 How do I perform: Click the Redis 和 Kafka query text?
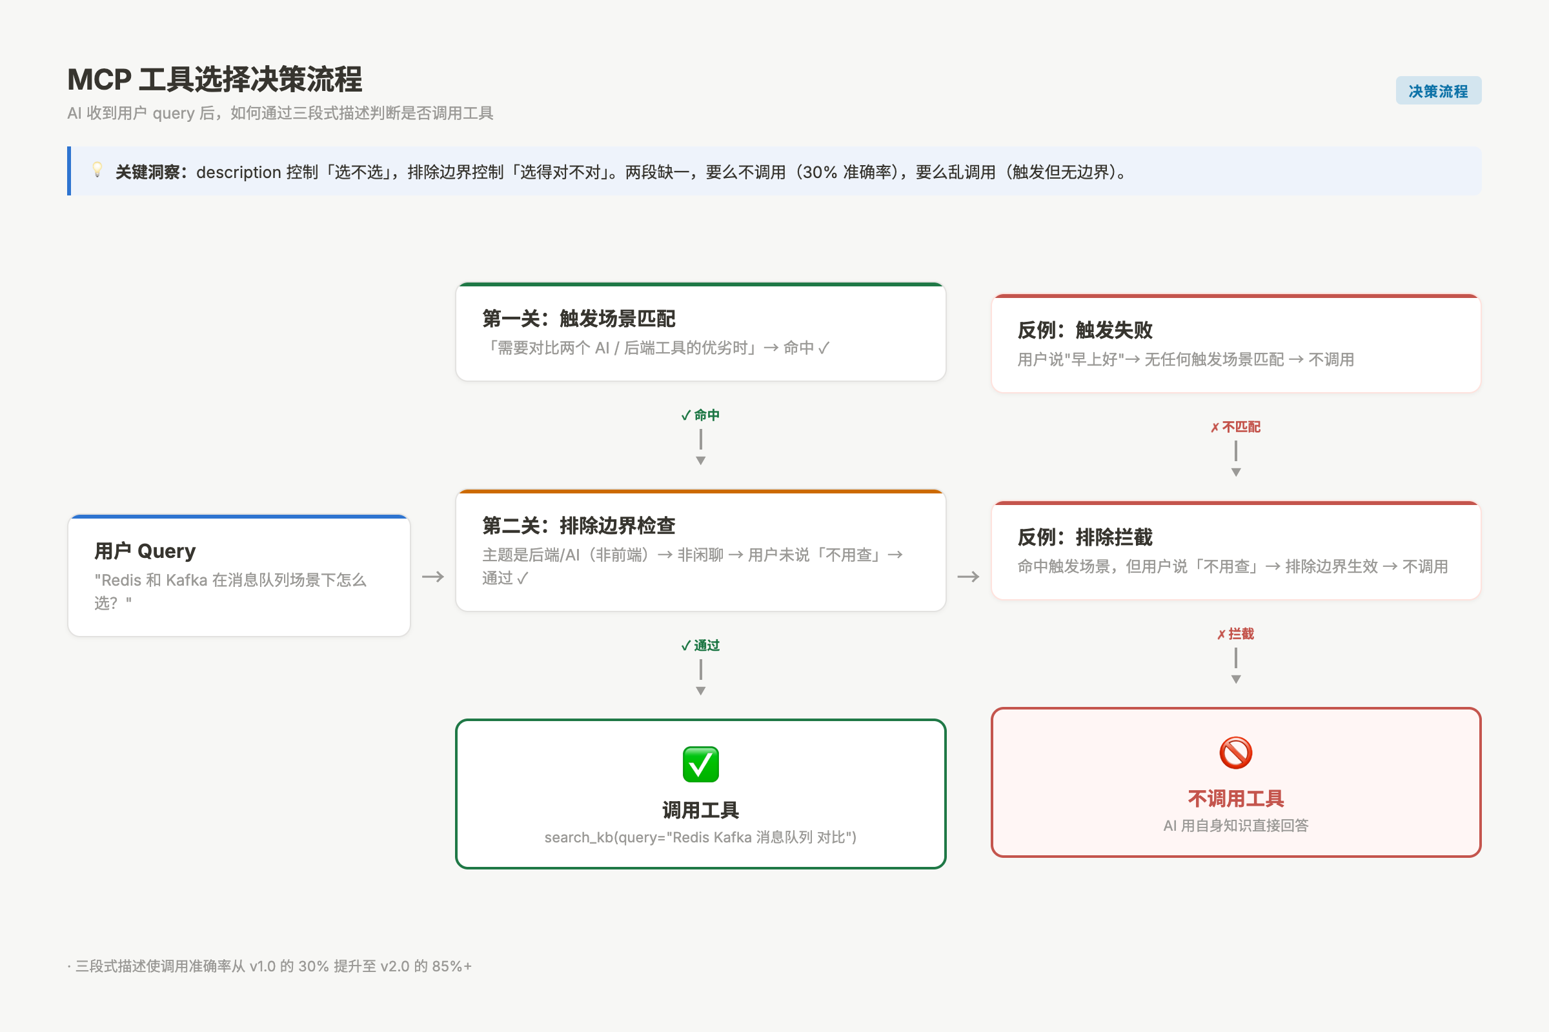[230, 591]
